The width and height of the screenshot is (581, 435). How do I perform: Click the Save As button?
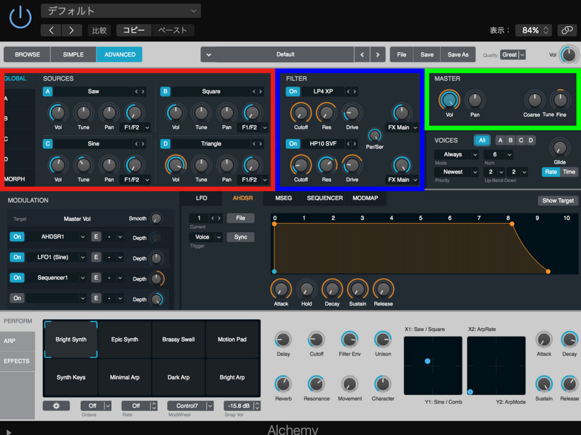[458, 55]
